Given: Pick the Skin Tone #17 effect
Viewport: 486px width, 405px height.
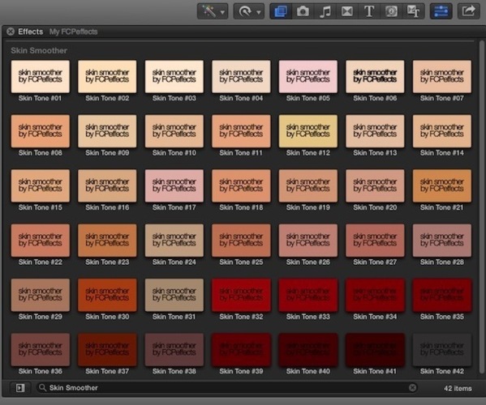Looking at the screenshot, I should (174, 185).
